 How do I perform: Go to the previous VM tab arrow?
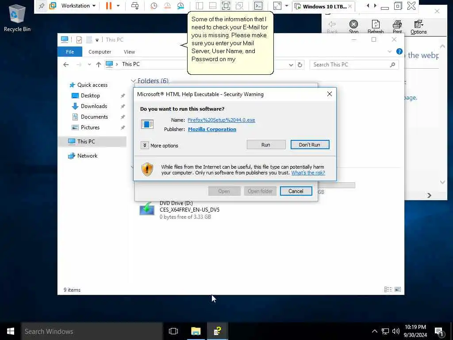point(368,5)
